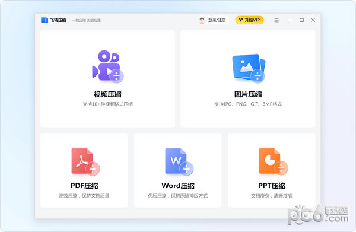Choose the PDF压缩 label
356x232 pixels.
coord(84,186)
